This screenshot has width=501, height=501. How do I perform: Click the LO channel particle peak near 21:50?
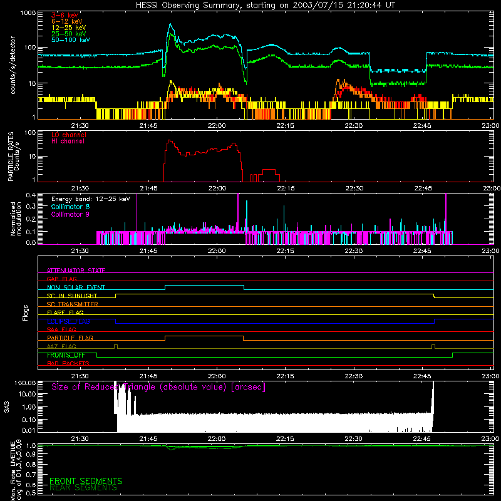(169, 140)
